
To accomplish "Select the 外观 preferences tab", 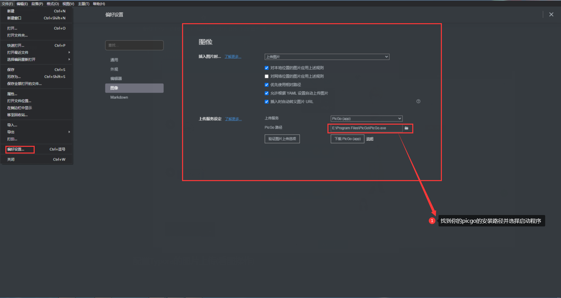I will 134,69.
